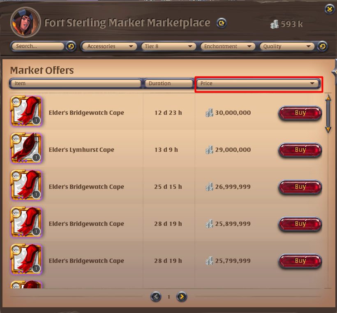Reset the search field with arrow icon
Image resolution: width=337 pixels, height=313 pixels.
[71, 46]
